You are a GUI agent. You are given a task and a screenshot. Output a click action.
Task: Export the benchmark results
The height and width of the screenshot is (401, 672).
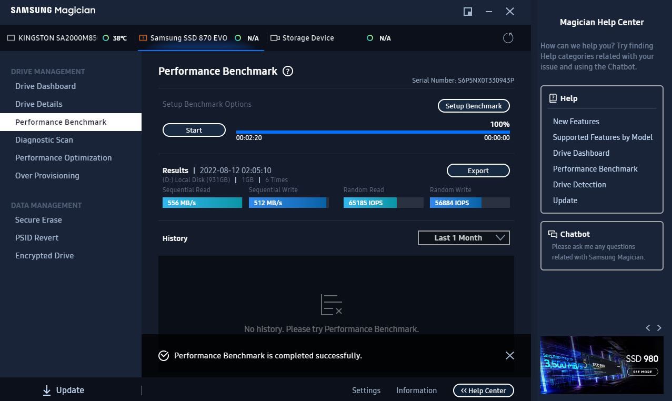click(x=478, y=171)
